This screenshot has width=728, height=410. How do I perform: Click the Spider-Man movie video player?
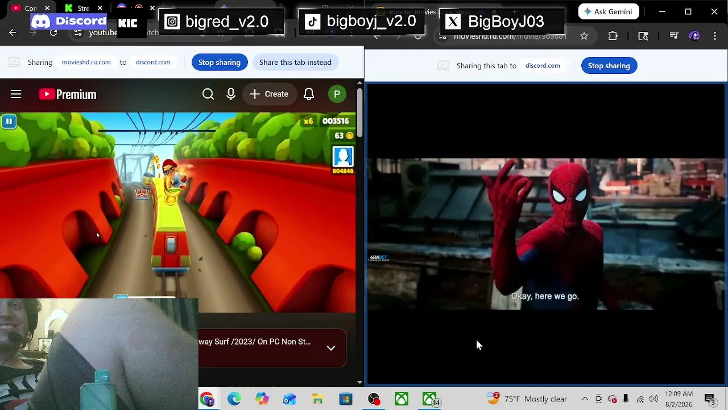[x=545, y=233]
